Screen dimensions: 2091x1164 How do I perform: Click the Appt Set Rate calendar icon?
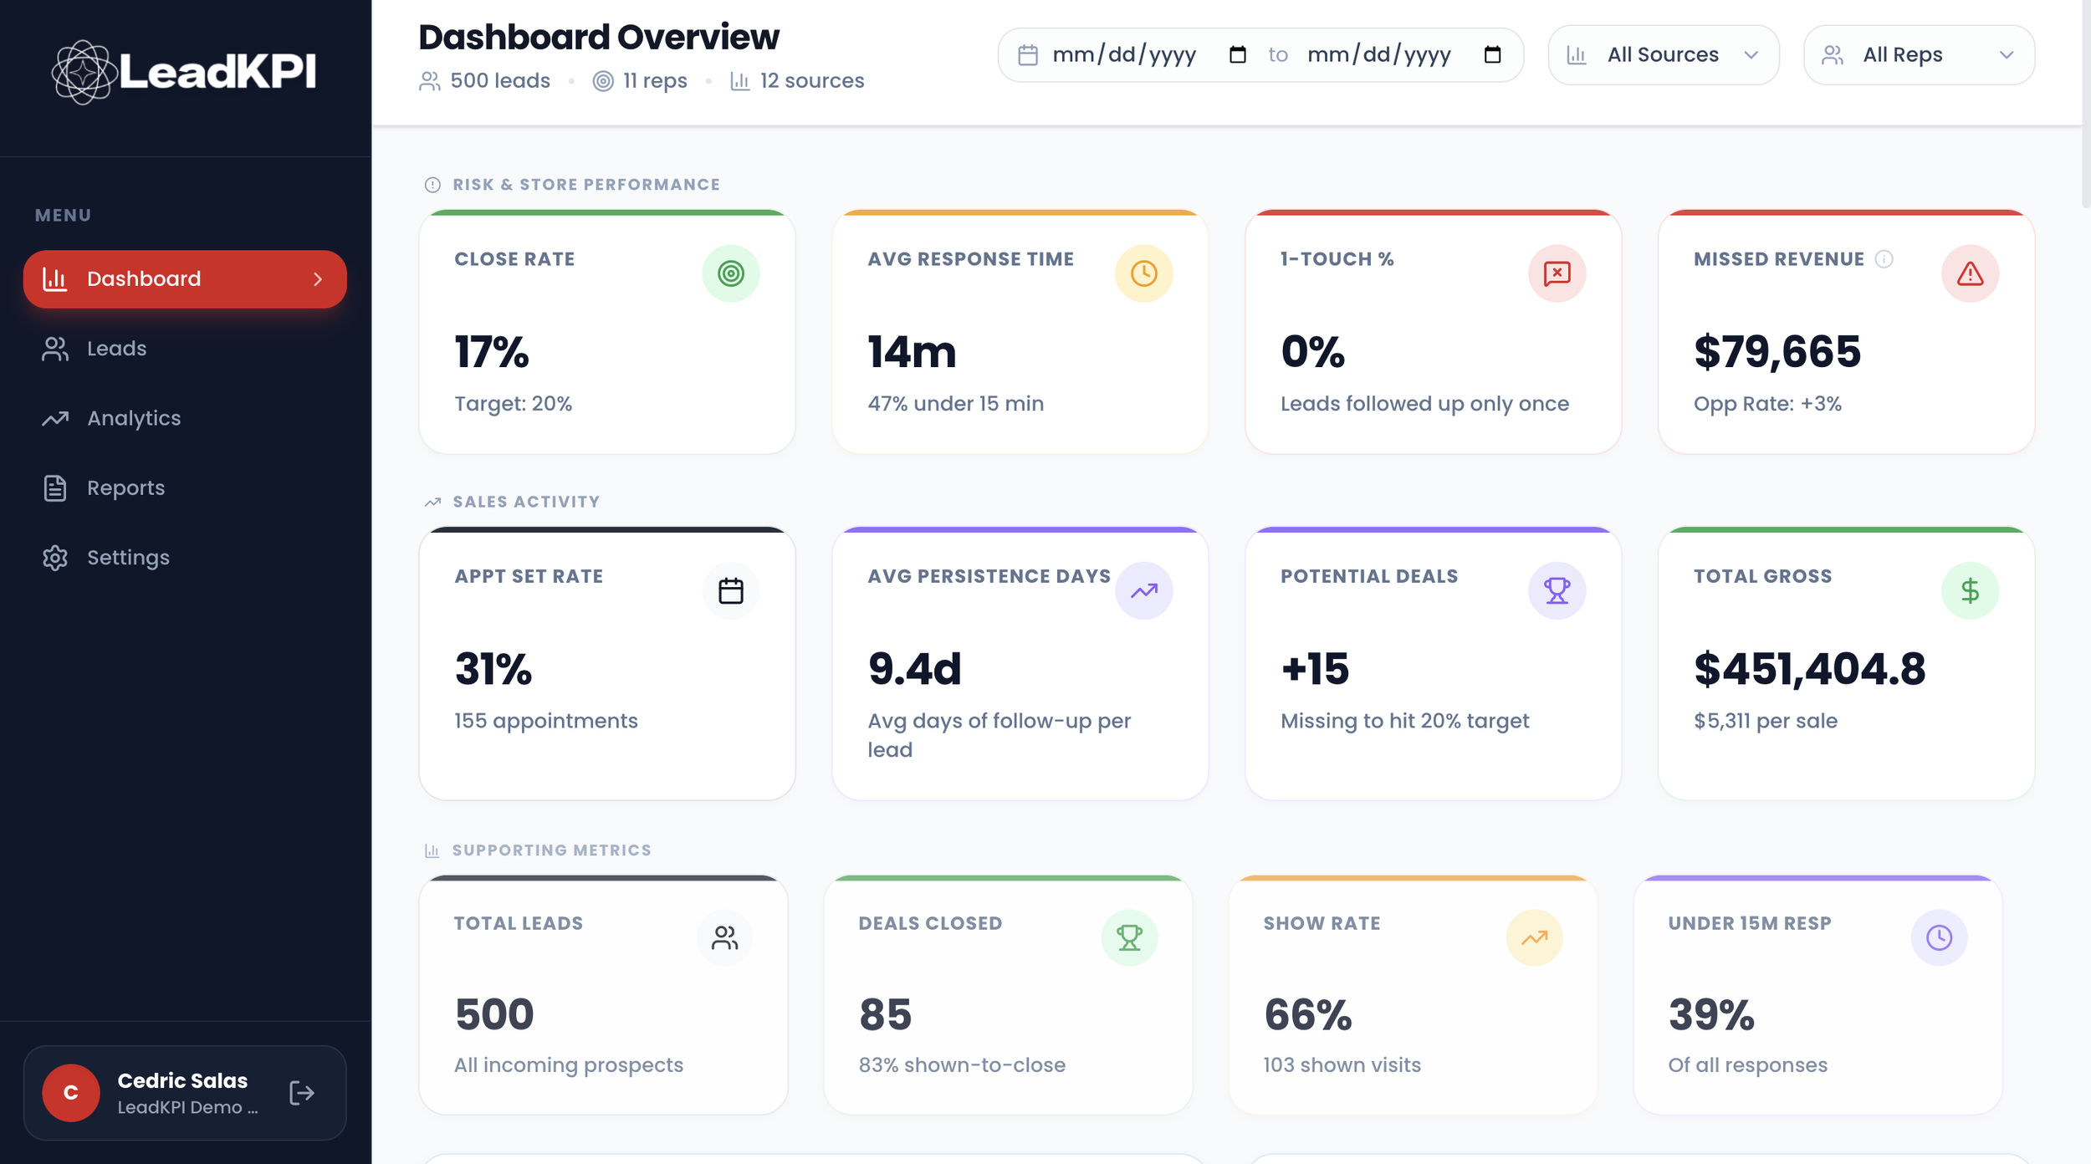pos(730,591)
